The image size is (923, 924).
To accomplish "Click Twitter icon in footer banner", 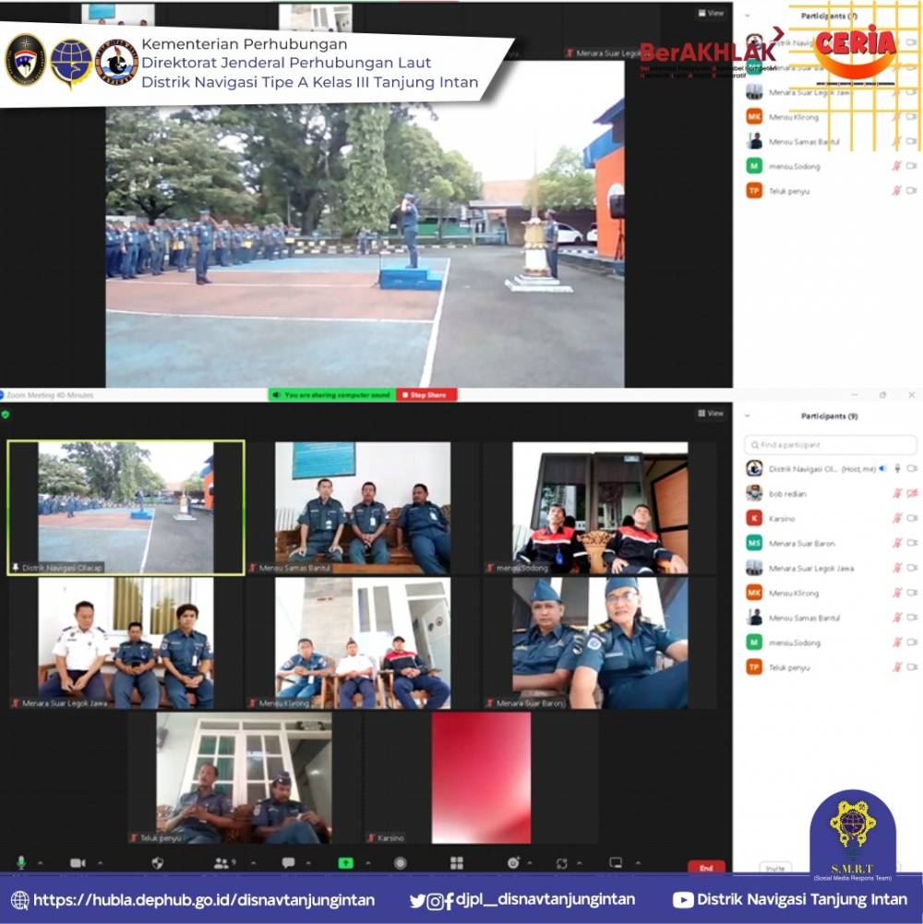I will tap(417, 900).
